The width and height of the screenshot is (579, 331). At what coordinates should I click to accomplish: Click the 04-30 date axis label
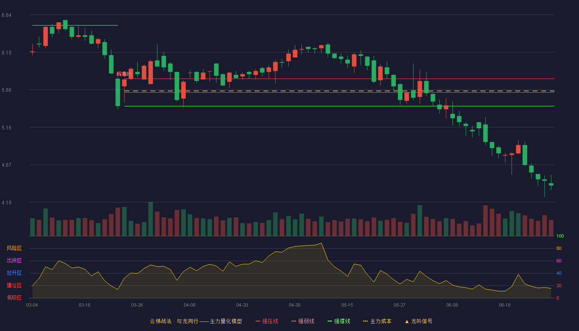point(294,305)
